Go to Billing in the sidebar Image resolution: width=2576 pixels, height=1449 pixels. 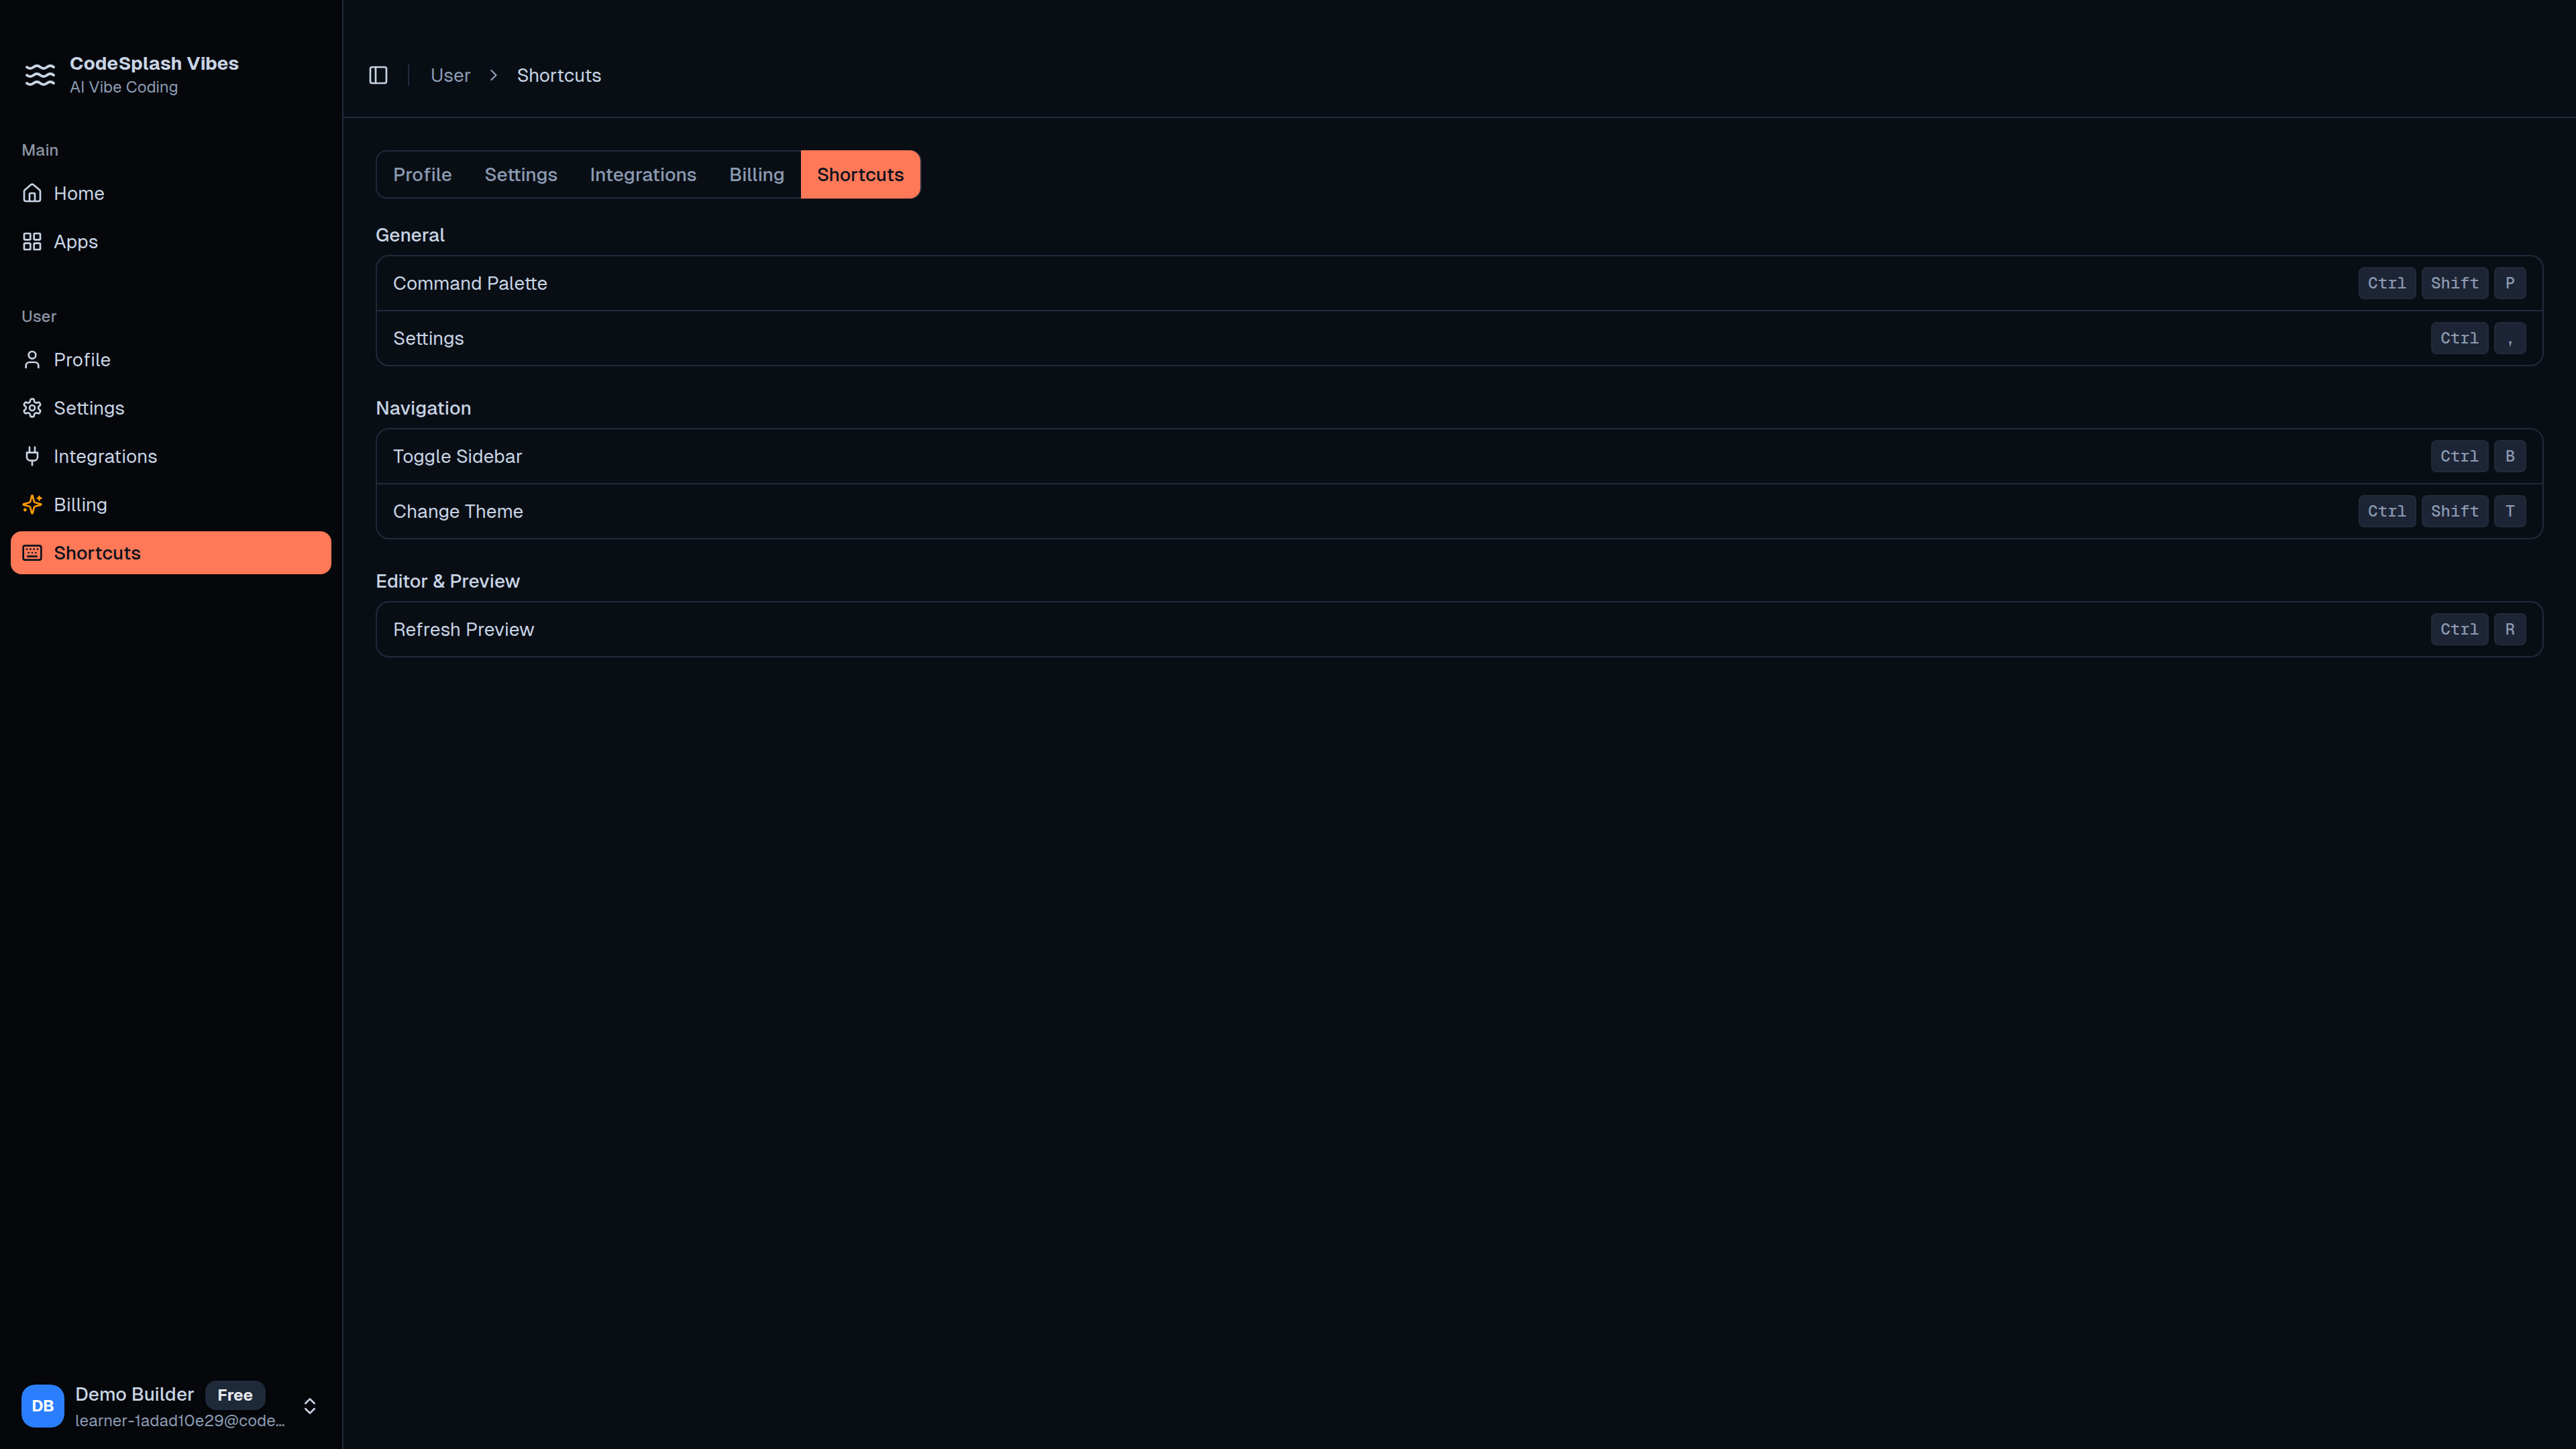[171, 505]
